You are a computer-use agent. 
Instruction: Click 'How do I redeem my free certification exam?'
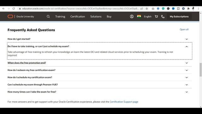(x=32, y=70)
